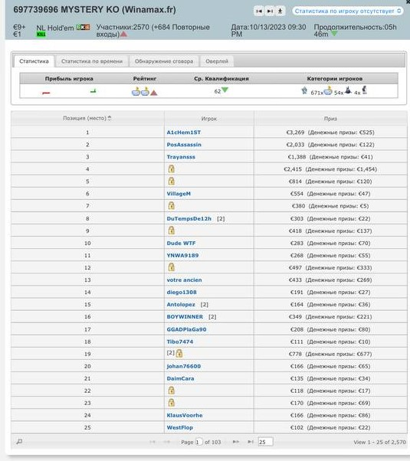This screenshot has height=461, width=410.
Task: Click the green profit marker in Прибыль игрока
Action: pos(93,91)
